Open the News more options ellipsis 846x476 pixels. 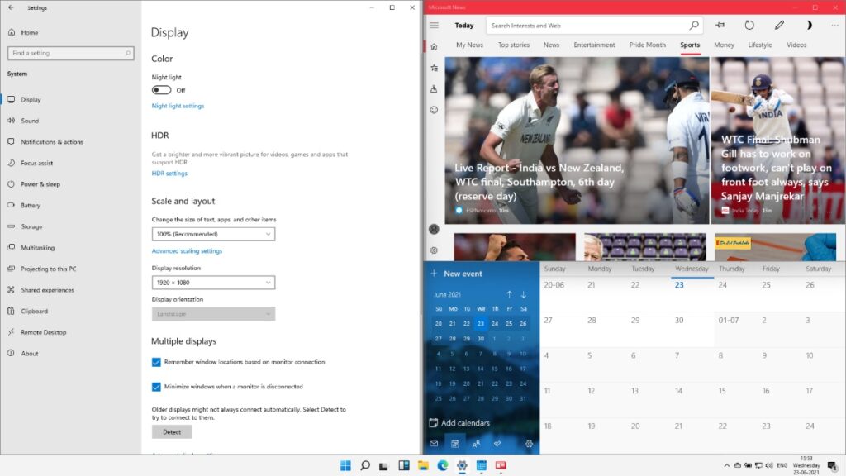coord(834,25)
